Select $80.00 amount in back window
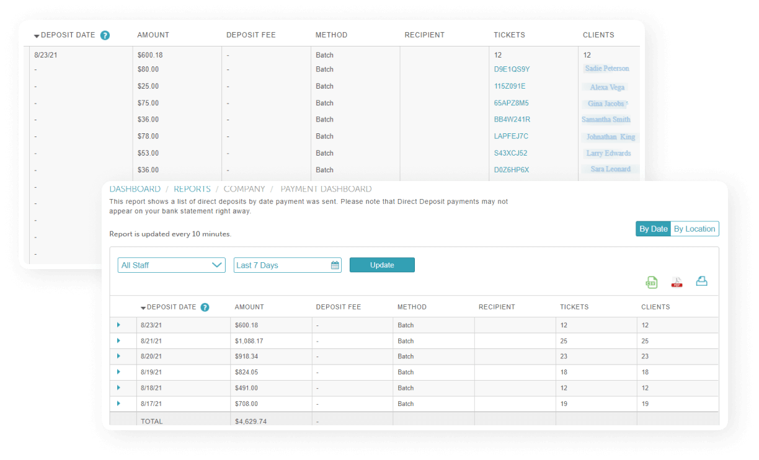 coord(148,69)
